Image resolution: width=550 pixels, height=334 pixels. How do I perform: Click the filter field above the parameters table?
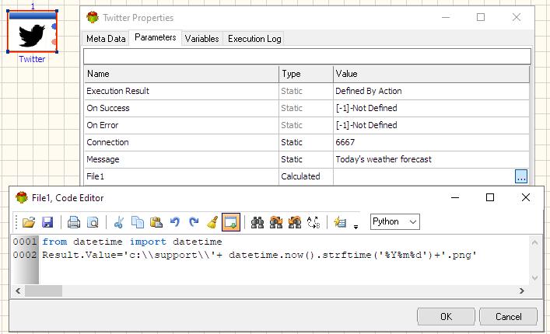(307, 56)
